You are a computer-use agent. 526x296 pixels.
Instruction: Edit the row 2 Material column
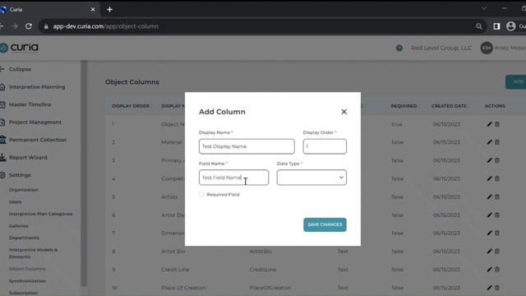pos(490,142)
